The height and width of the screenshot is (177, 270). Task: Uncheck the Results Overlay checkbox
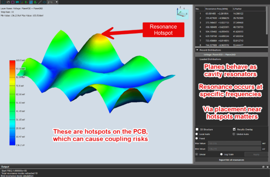point(234,129)
